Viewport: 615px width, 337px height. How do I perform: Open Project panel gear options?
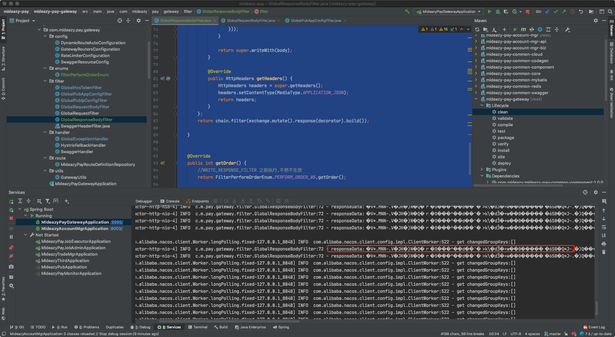139,21
